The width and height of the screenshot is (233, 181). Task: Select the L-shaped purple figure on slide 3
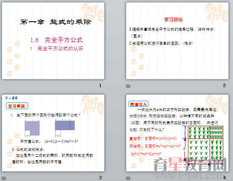pyautogui.click(x=32, y=128)
